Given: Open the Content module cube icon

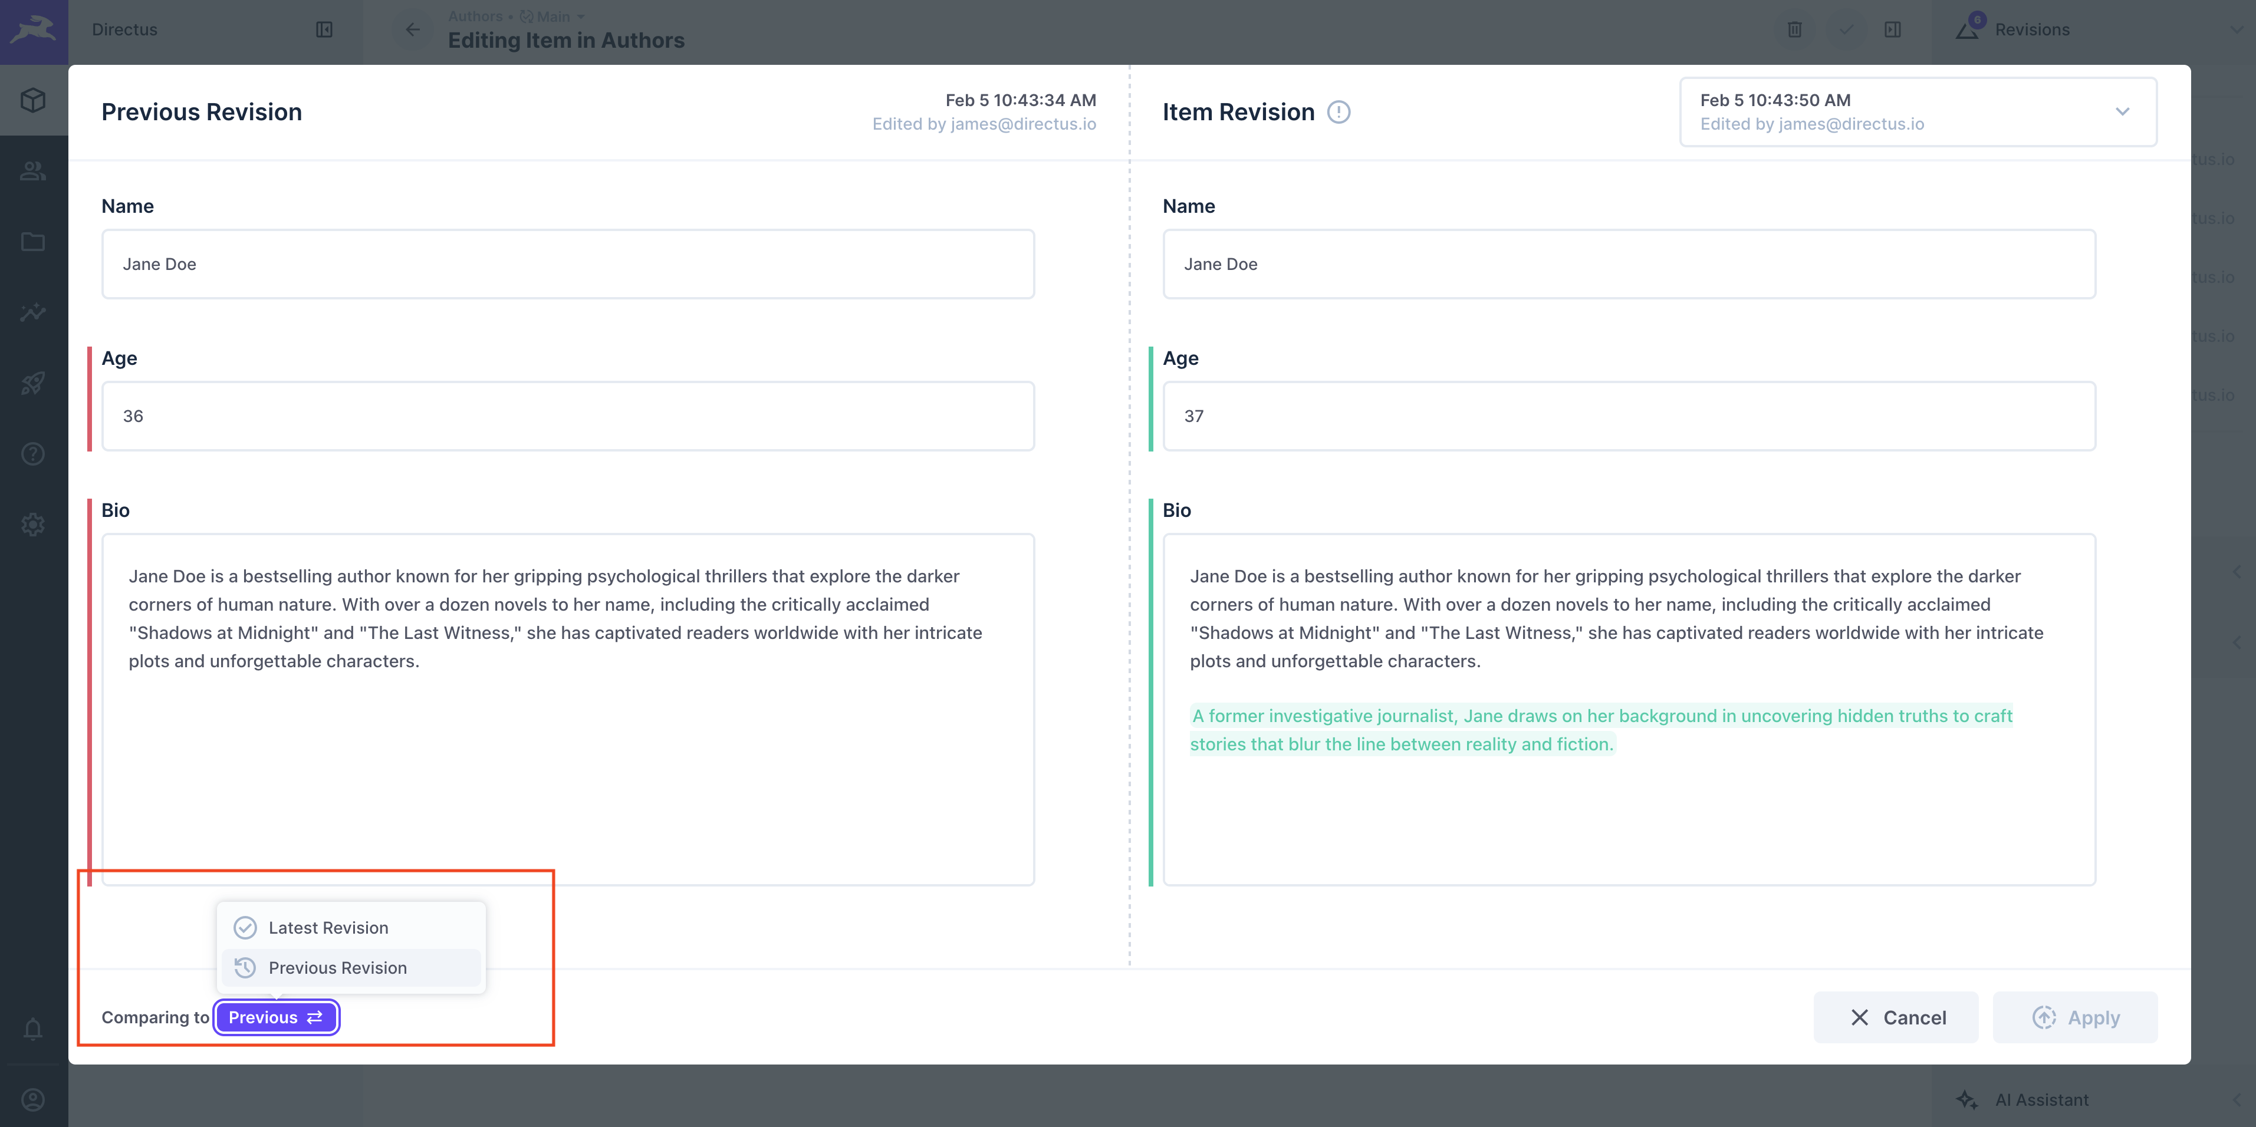Looking at the screenshot, I should pos(32,100).
